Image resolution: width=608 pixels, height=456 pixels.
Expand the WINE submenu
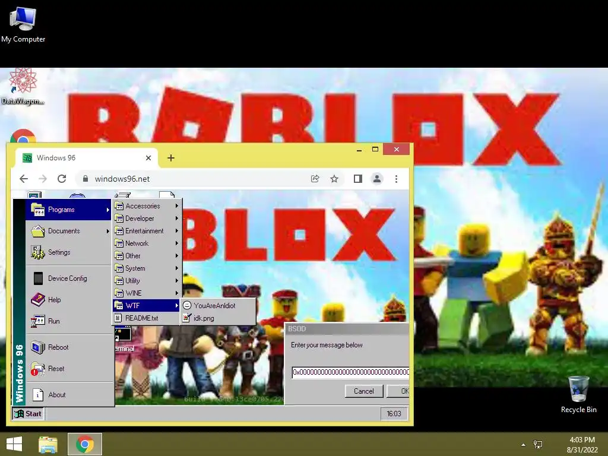147,293
